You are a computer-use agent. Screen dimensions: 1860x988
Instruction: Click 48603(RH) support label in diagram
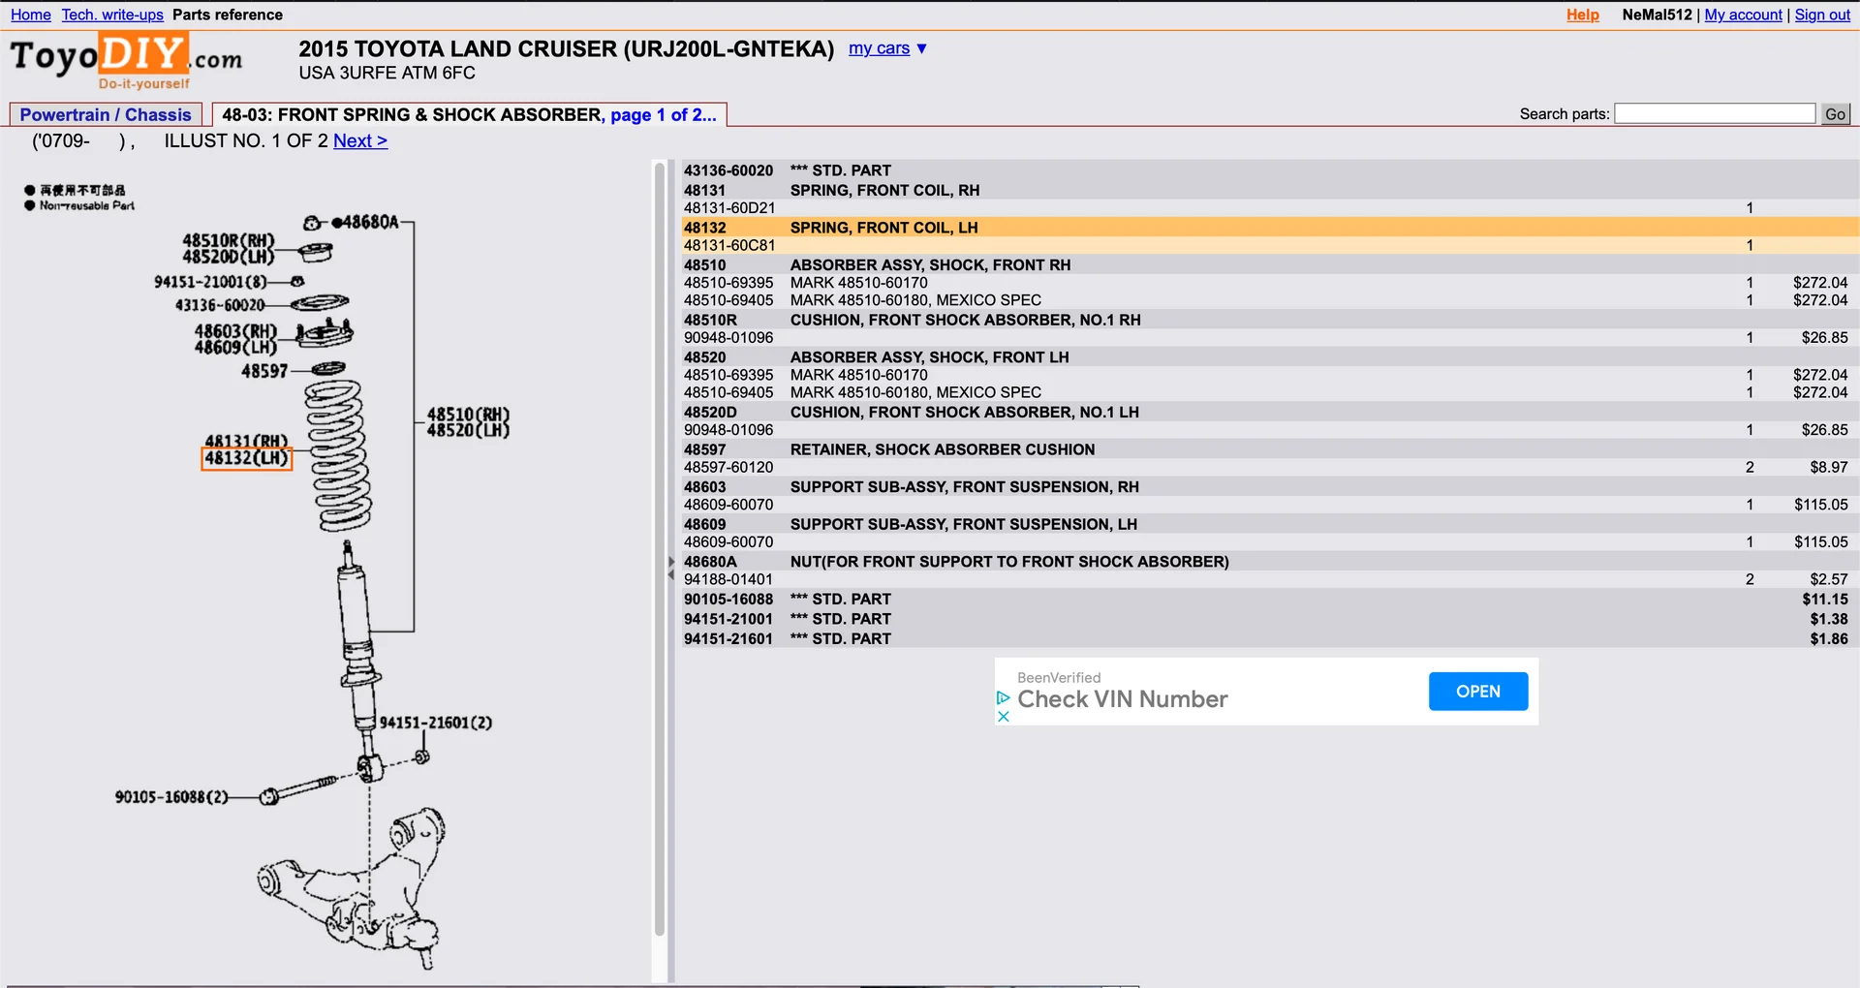pyautogui.click(x=235, y=331)
